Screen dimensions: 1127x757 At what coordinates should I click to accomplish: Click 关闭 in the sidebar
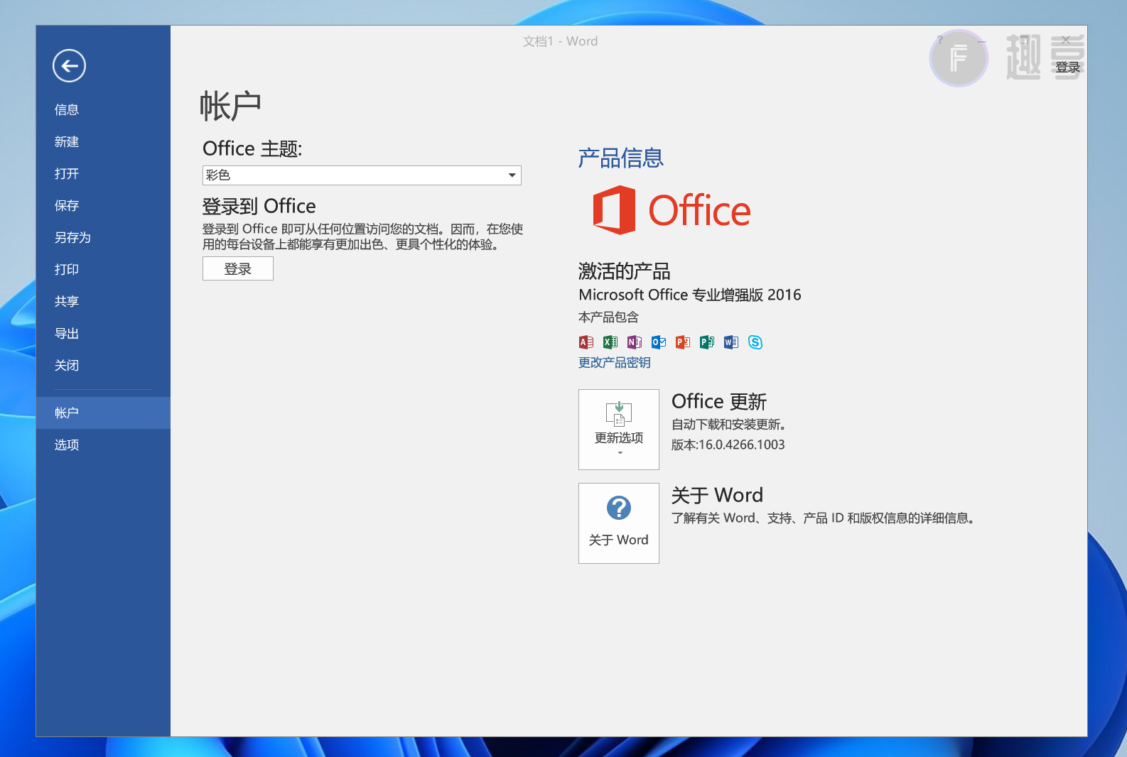click(103, 365)
